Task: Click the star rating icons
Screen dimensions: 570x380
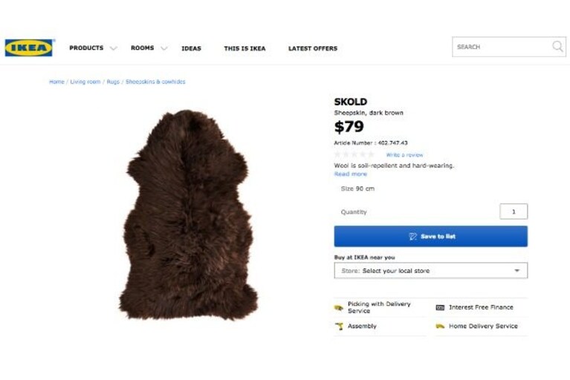Action: [x=354, y=154]
